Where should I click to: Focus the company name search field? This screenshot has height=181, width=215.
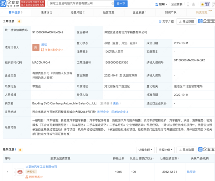[x=81, y=4]
